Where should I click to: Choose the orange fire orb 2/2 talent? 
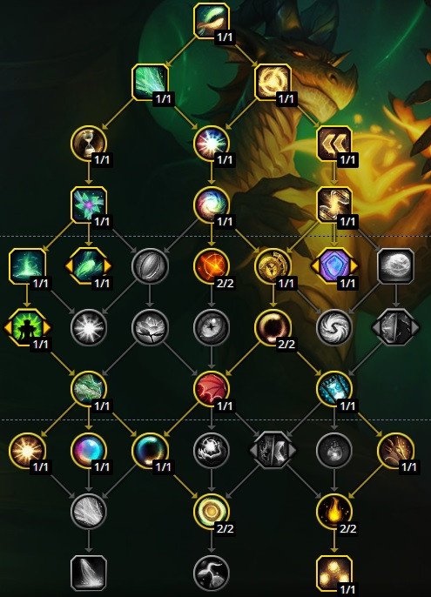(x=212, y=265)
